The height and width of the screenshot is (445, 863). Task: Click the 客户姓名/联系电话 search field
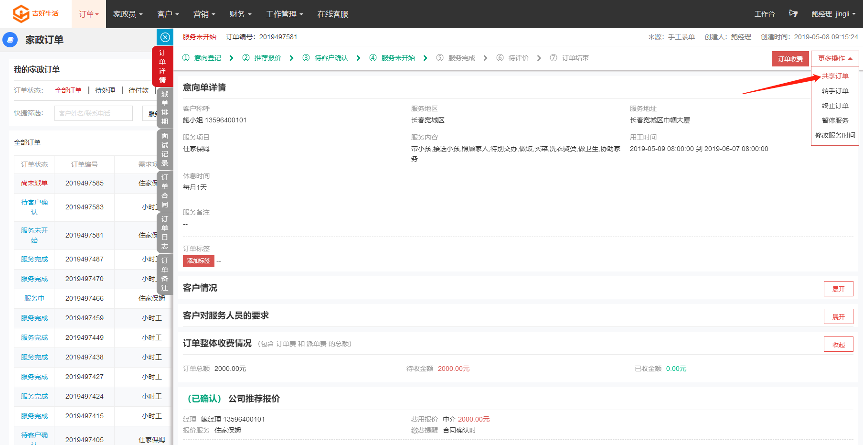[x=94, y=113]
